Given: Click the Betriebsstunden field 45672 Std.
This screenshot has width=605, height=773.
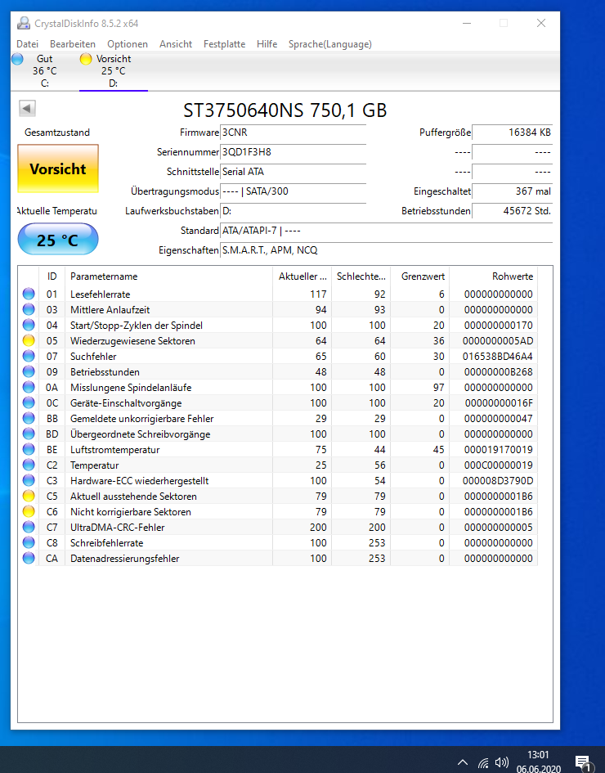Looking at the screenshot, I should click(x=512, y=211).
